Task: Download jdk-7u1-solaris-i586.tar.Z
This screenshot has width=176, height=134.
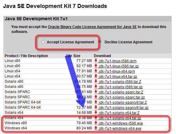Action: pyautogui.click(x=120, y=82)
